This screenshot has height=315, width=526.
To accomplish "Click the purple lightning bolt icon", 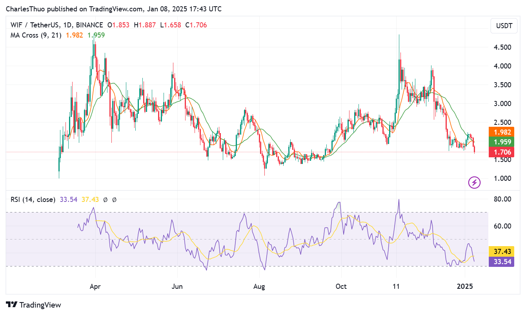I will point(475,182).
